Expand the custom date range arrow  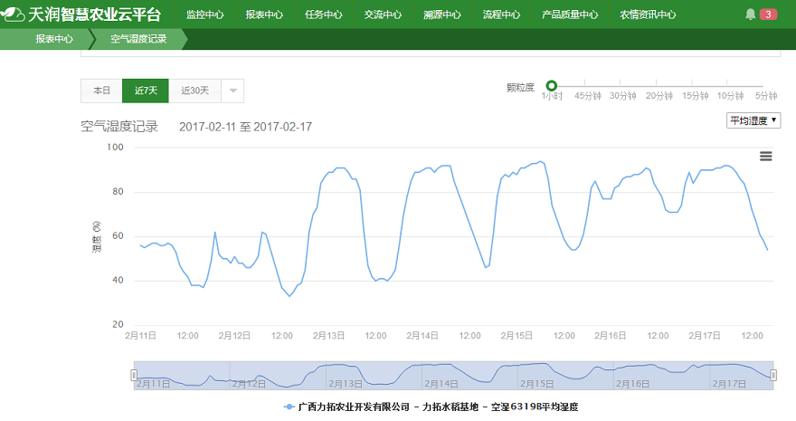[x=232, y=91]
